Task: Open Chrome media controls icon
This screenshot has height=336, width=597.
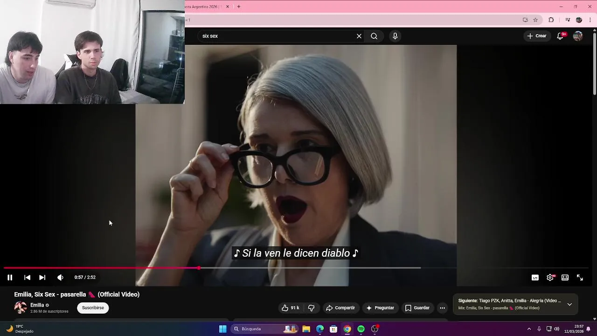Action: [568, 20]
